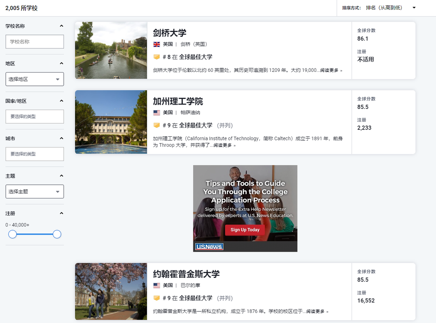
Task: Click the right handle of the 注册 slider
Action: pos(57,234)
